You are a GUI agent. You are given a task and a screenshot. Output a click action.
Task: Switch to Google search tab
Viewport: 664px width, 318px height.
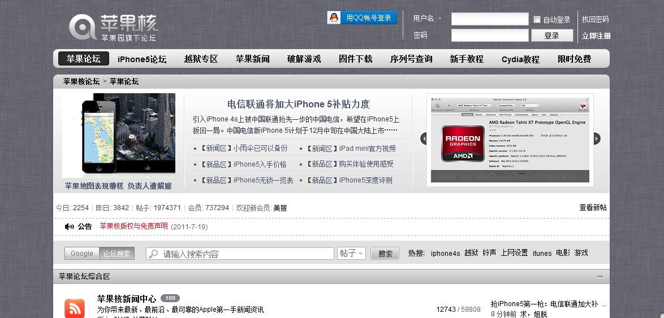82,253
